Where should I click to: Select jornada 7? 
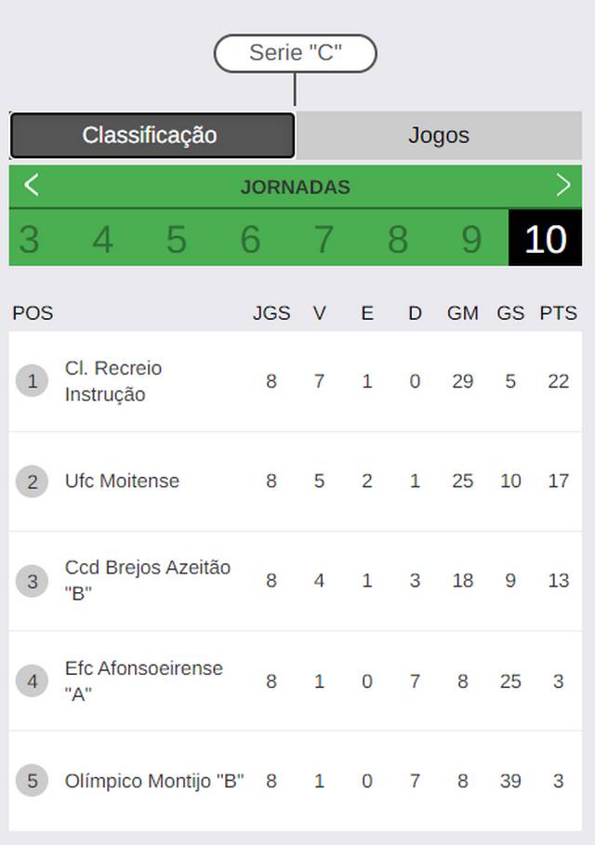(324, 238)
